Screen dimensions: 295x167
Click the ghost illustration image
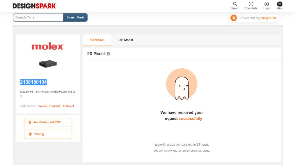tap(182, 84)
